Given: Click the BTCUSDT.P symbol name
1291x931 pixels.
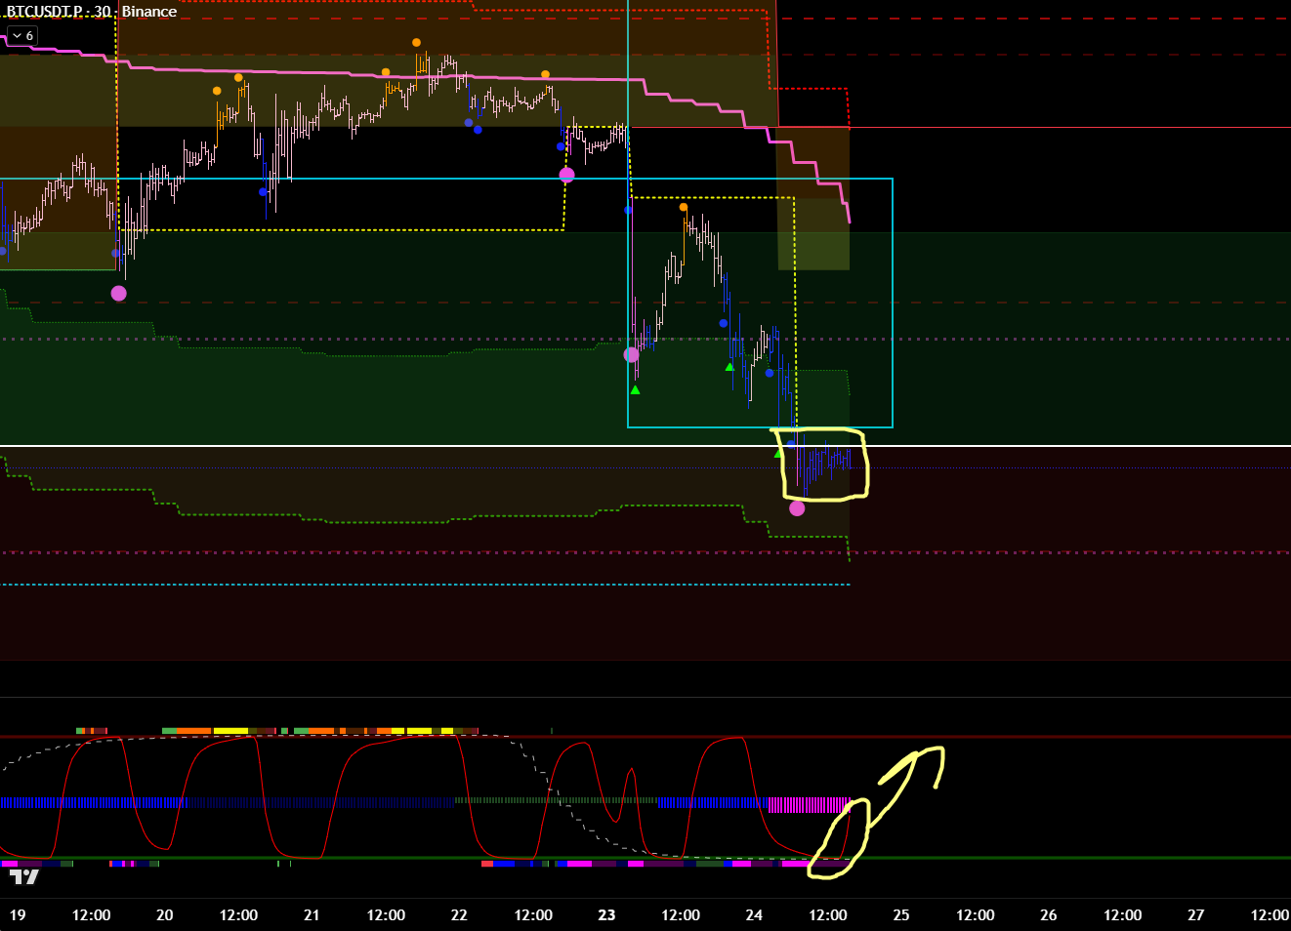Looking at the screenshot, I should [x=45, y=12].
